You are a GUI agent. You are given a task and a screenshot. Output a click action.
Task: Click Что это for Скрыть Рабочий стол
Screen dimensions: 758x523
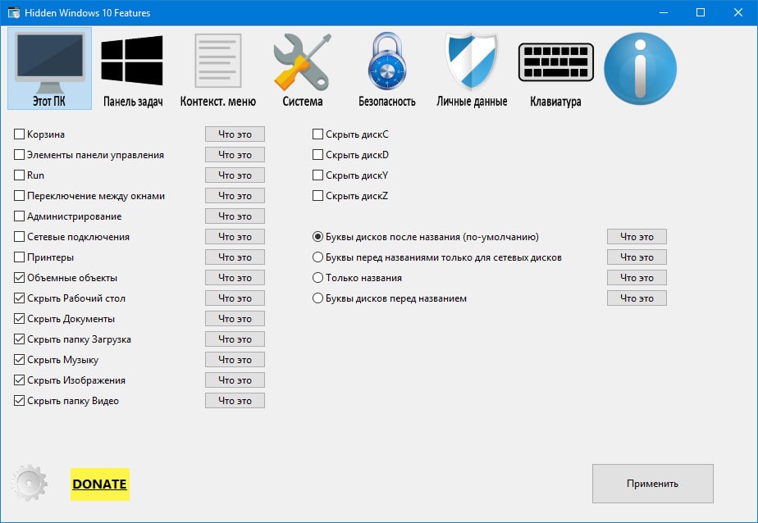(235, 298)
